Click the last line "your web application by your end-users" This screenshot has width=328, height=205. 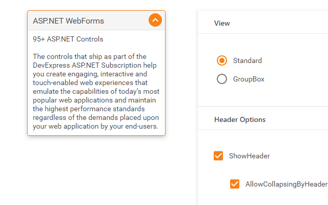tap(95, 127)
